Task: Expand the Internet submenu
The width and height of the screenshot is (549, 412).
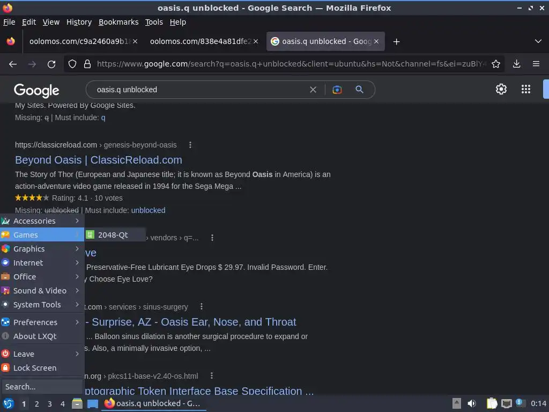Action: (x=42, y=263)
